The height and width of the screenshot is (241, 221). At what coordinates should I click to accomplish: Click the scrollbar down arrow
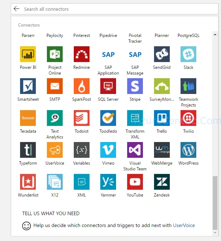pos(215,233)
